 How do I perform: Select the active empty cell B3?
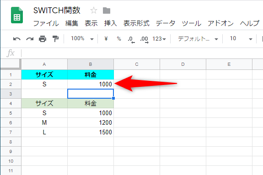tap(91, 94)
